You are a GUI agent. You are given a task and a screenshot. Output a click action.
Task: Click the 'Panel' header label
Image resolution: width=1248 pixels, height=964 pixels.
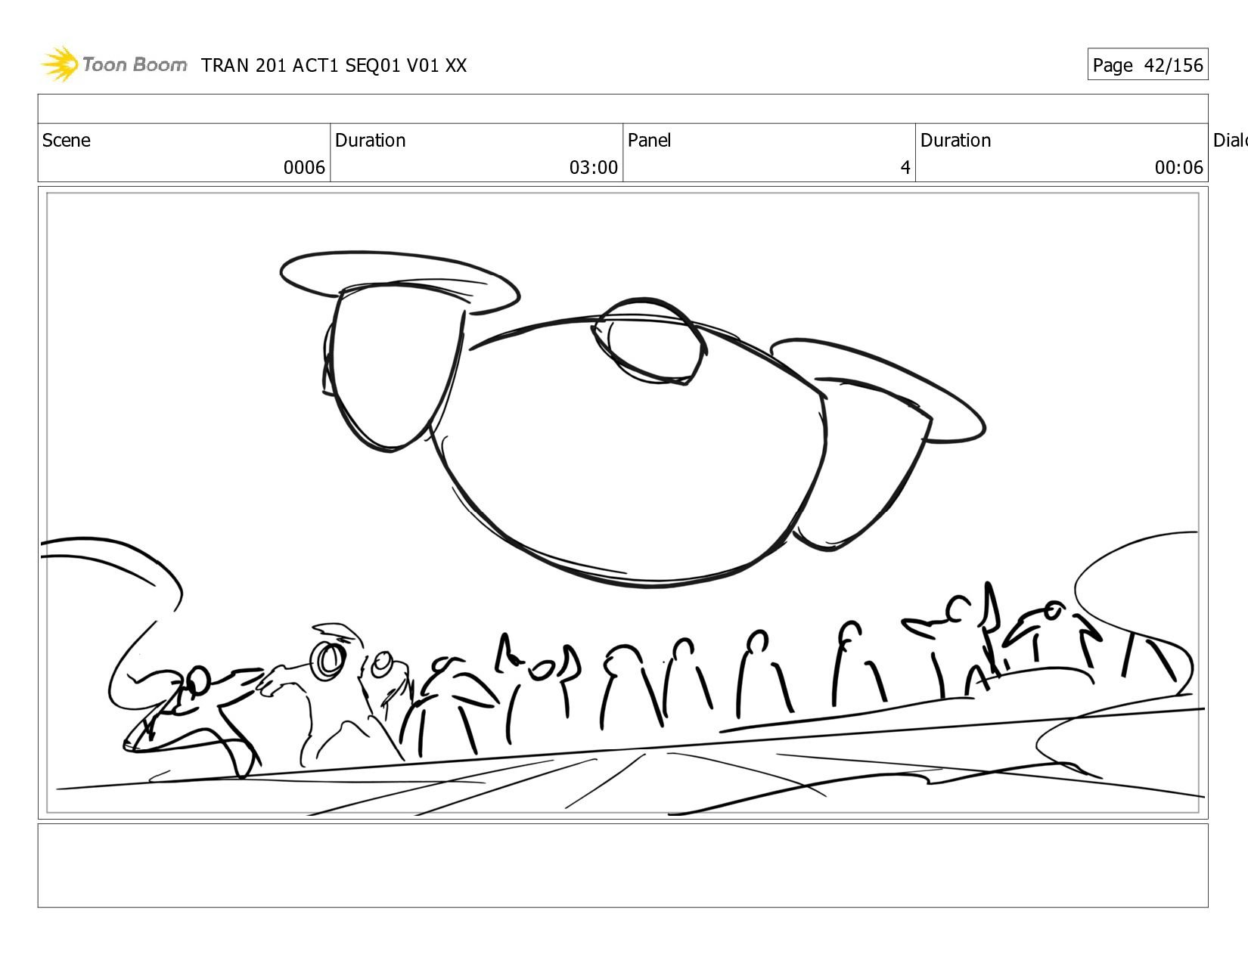coord(649,141)
